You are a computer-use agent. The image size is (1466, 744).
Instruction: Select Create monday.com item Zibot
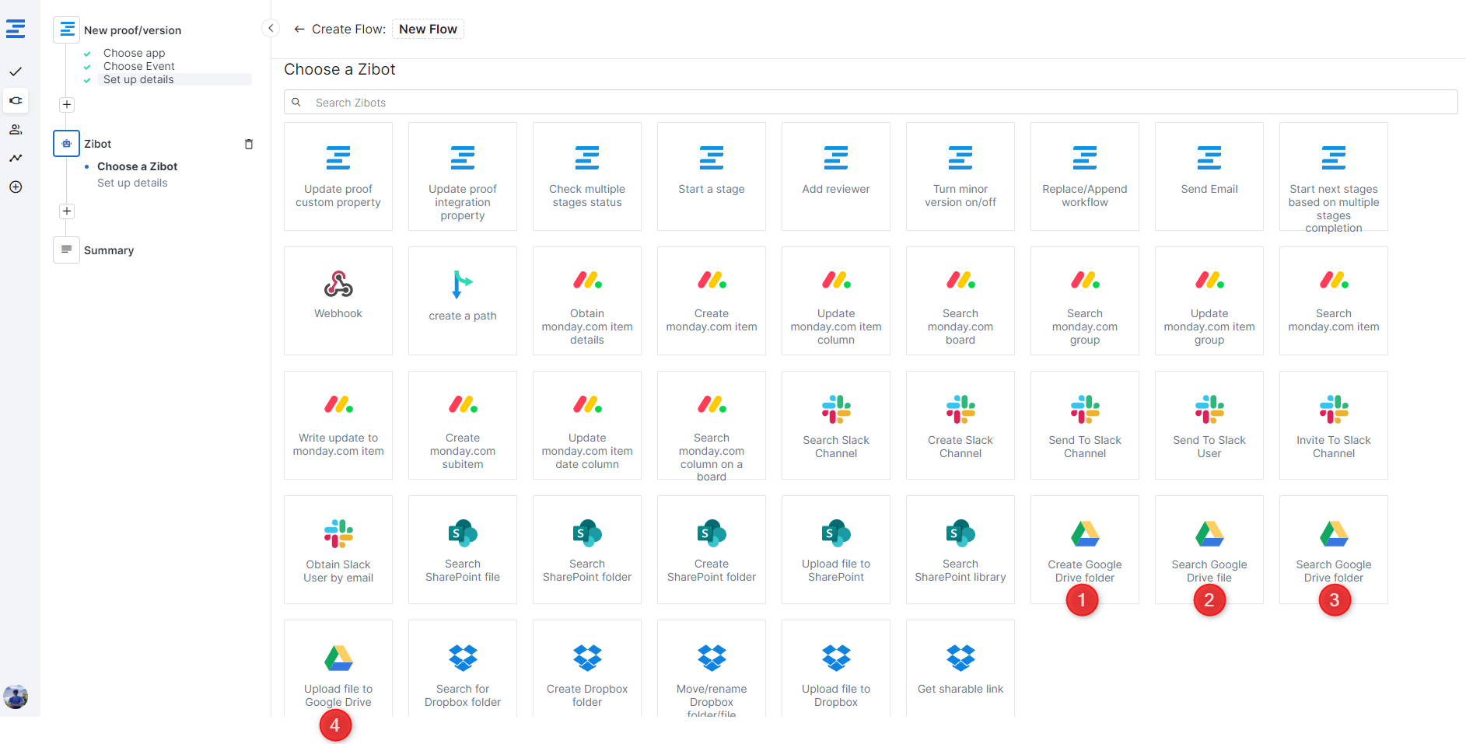[x=711, y=300]
